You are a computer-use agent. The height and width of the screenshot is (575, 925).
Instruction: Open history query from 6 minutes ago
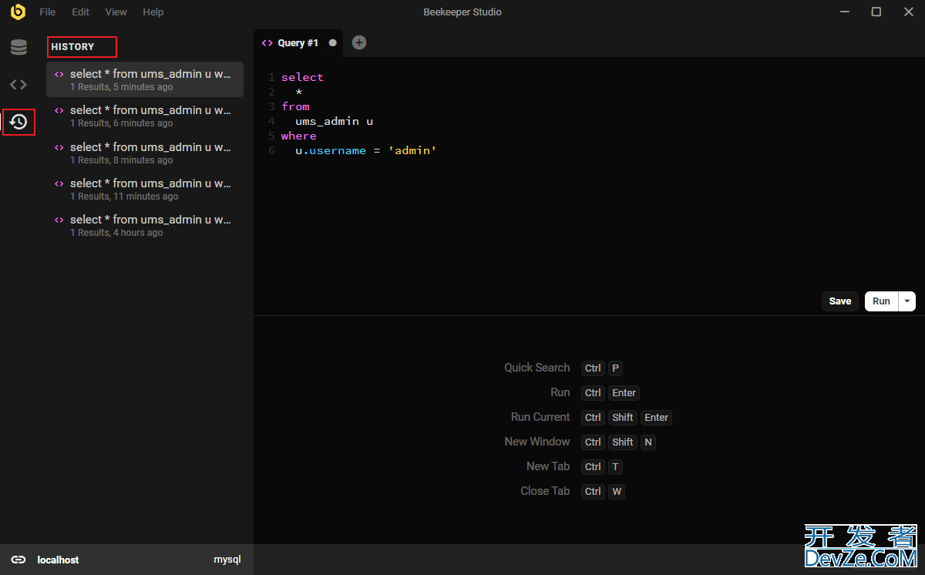coord(145,116)
